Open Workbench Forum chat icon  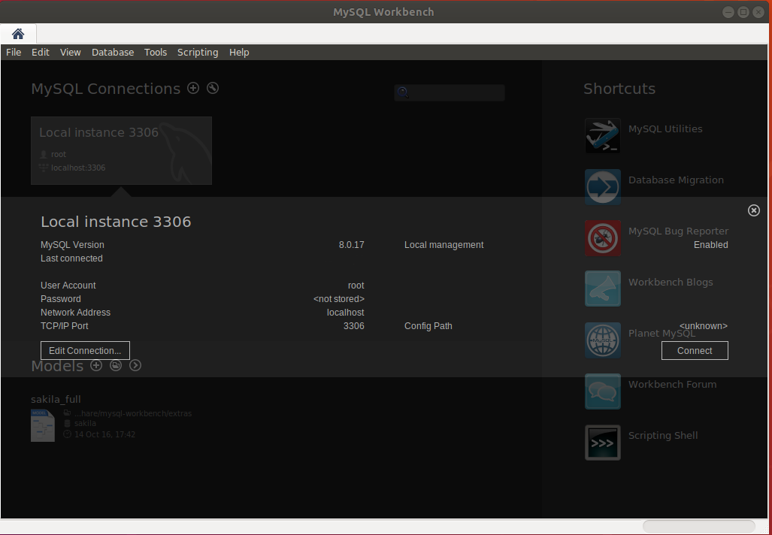tap(603, 391)
